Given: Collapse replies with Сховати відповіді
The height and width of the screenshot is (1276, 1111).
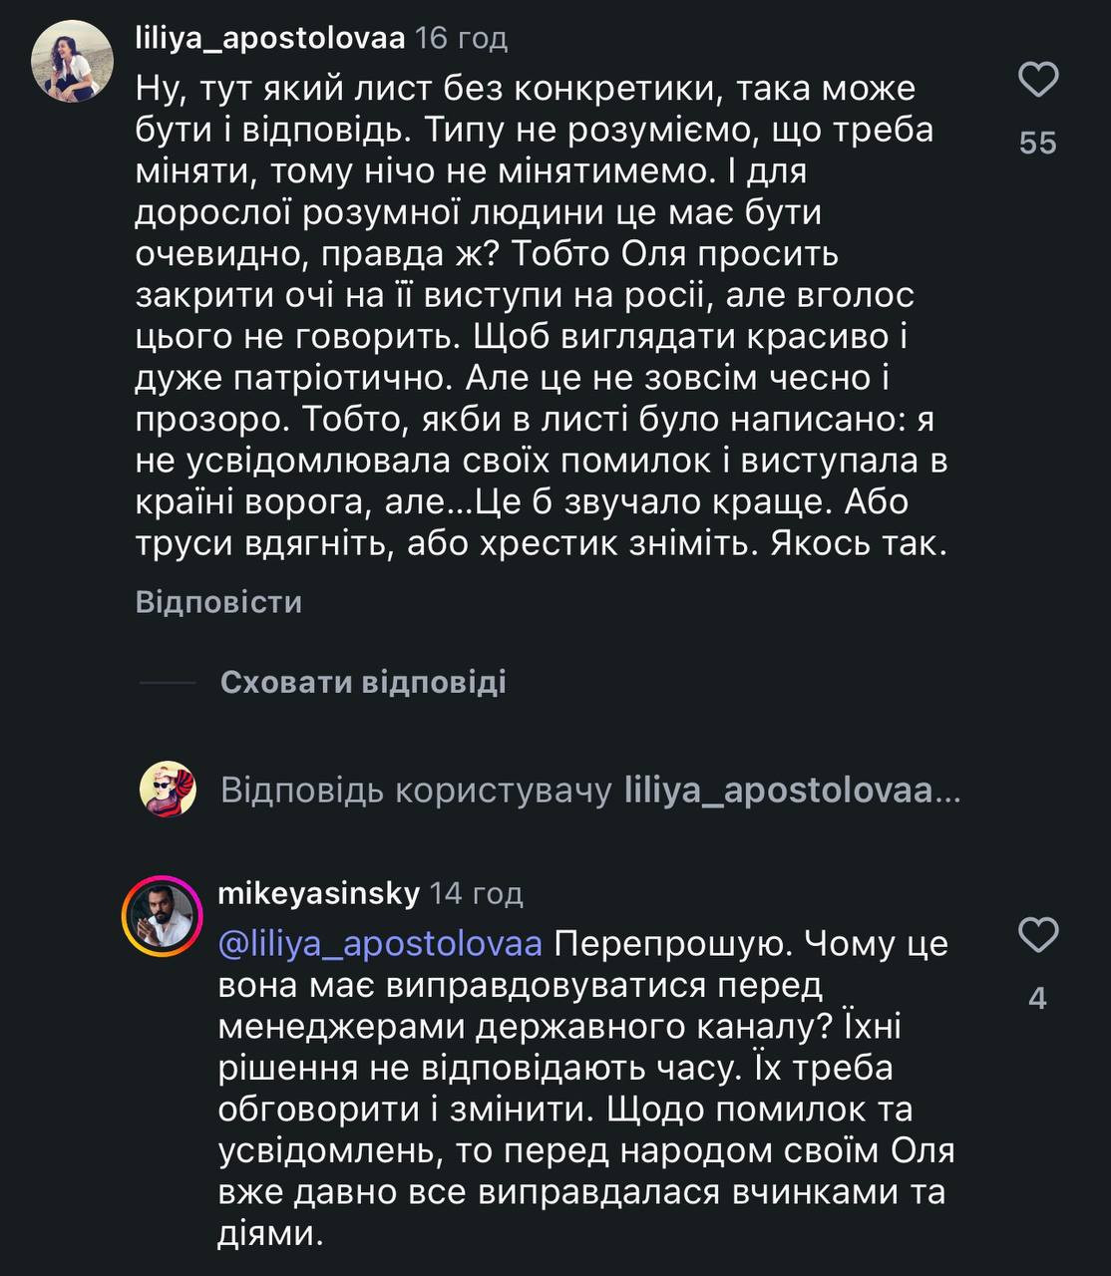Looking at the screenshot, I should click(363, 682).
